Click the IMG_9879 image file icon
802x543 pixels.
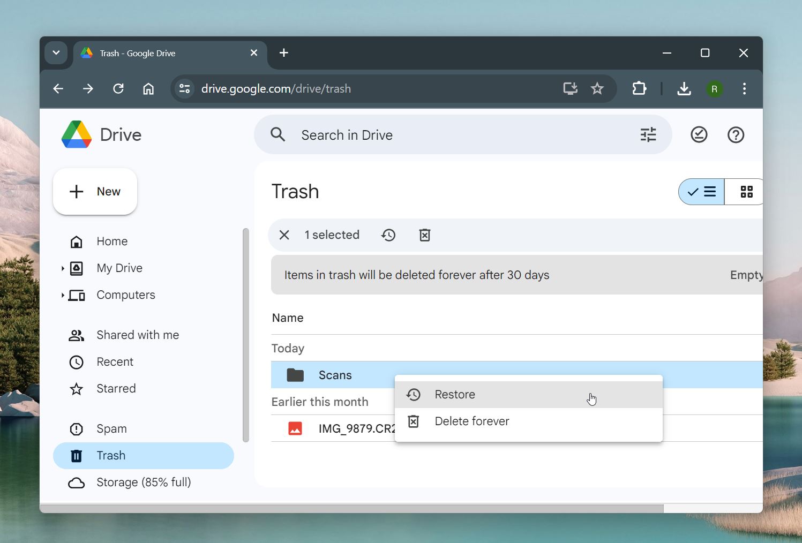(295, 428)
